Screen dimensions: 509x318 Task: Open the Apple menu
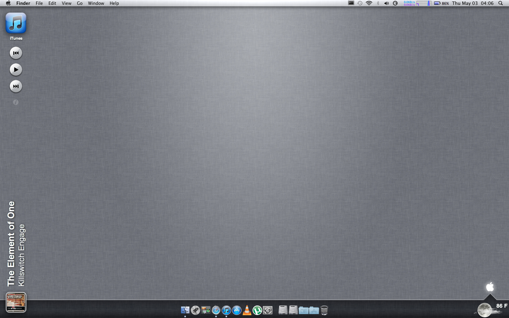(x=8, y=3)
